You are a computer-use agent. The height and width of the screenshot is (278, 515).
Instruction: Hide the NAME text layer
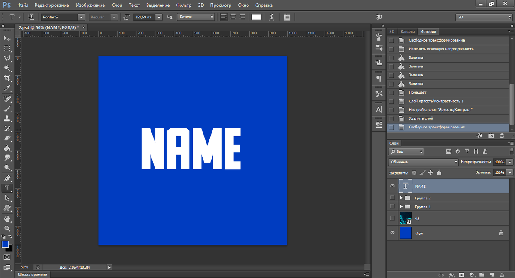tap(392, 186)
